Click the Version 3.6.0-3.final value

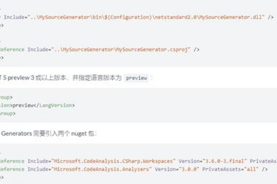click(224, 161)
